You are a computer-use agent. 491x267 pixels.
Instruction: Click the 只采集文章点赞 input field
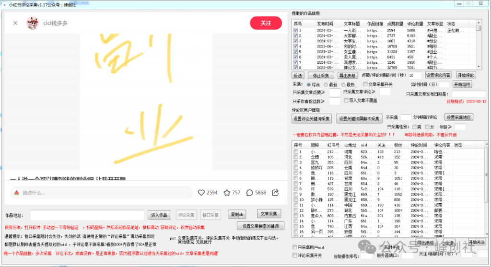[334, 93]
